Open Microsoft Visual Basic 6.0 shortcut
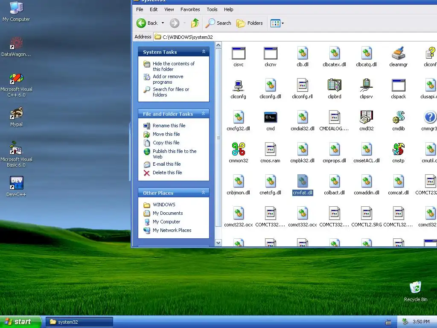This screenshot has height=328, width=437. click(x=17, y=154)
